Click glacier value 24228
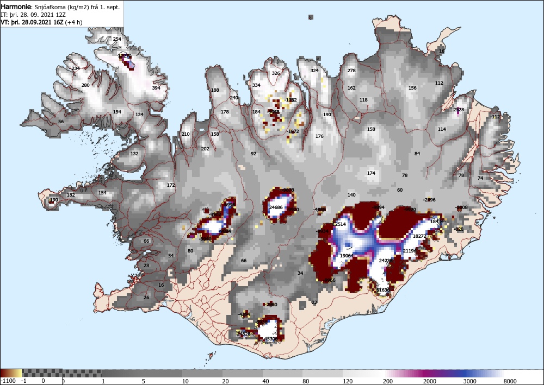The width and height of the screenshot is (544, 385). pos(386,261)
